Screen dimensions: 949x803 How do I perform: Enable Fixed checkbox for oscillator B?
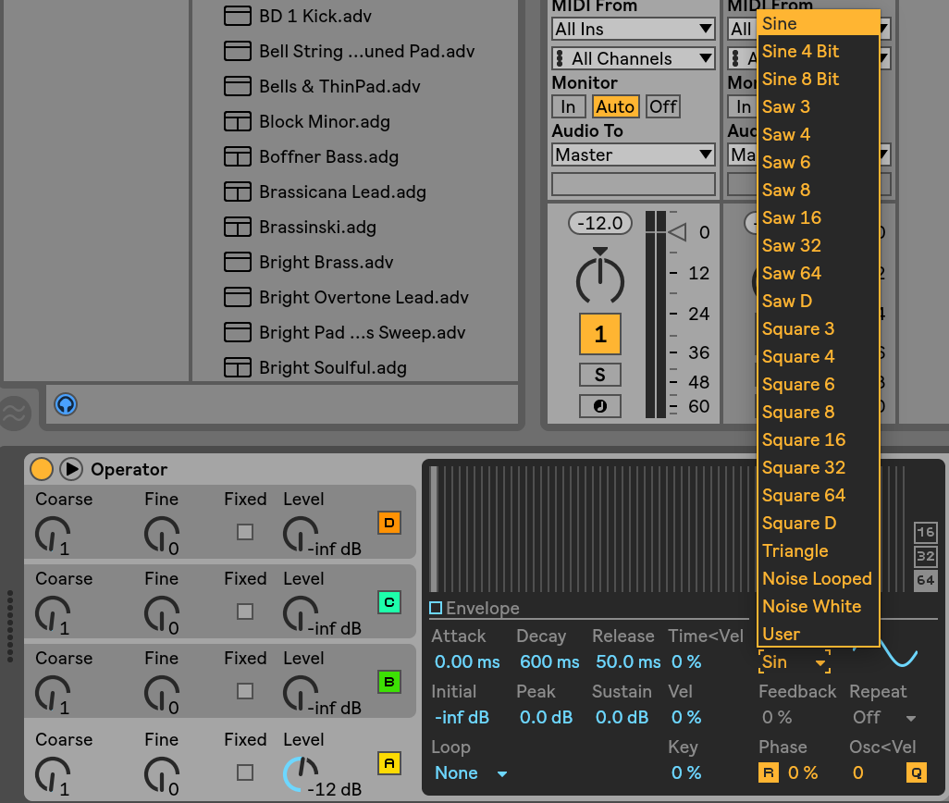click(x=245, y=691)
